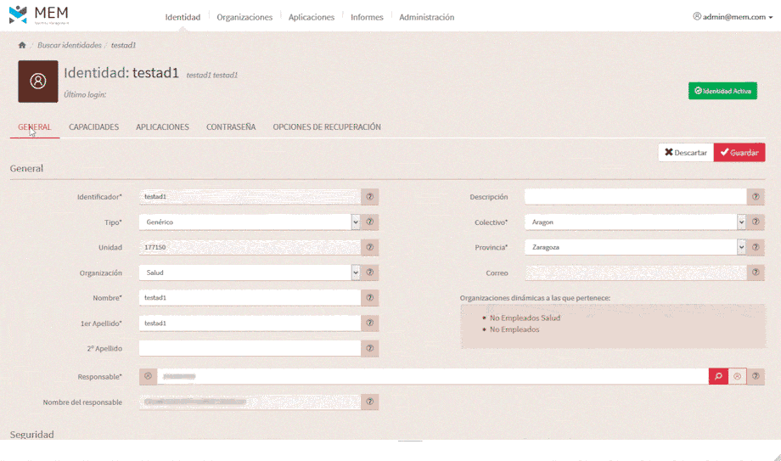Click the Descripción input field

coord(636,196)
